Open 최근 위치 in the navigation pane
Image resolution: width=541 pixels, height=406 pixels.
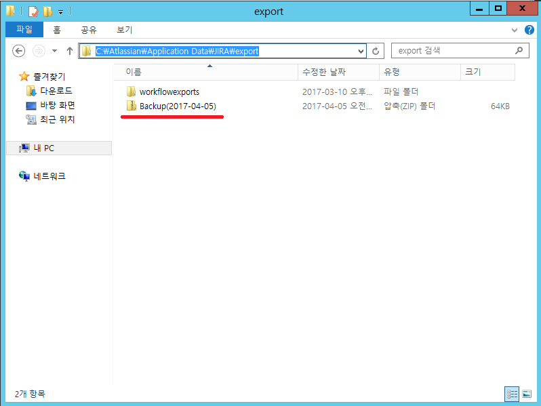point(57,119)
